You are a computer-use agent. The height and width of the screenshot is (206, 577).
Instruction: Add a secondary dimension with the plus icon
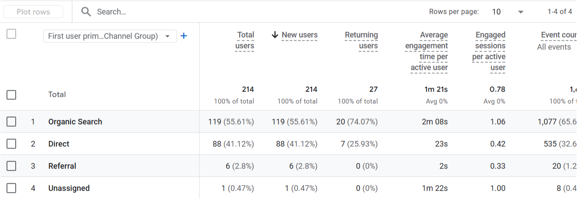184,36
